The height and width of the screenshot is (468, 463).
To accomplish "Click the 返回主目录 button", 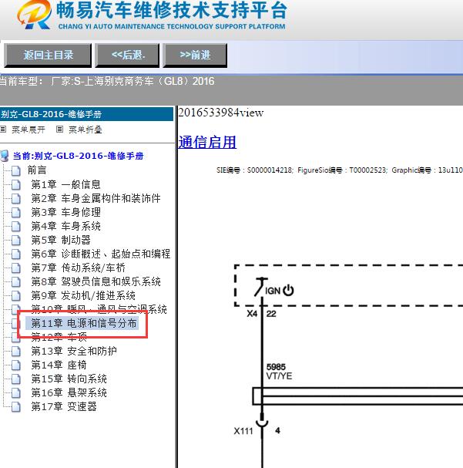I will pos(48,56).
